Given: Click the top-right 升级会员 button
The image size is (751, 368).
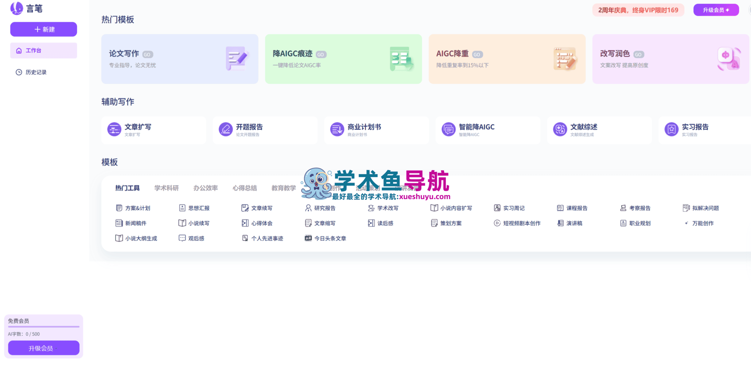Looking at the screenshot, I should click(x=716, y=10).
